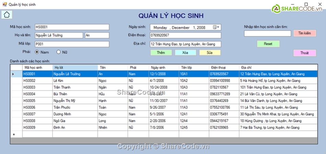Click phone number 03994100998 cell
The height and width of the screenshot is (154, 326).
click(224, 81)
